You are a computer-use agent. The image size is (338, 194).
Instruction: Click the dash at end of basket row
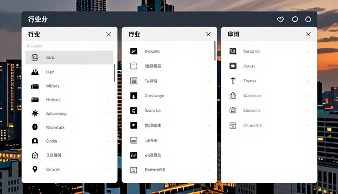(x=308, y=111)
